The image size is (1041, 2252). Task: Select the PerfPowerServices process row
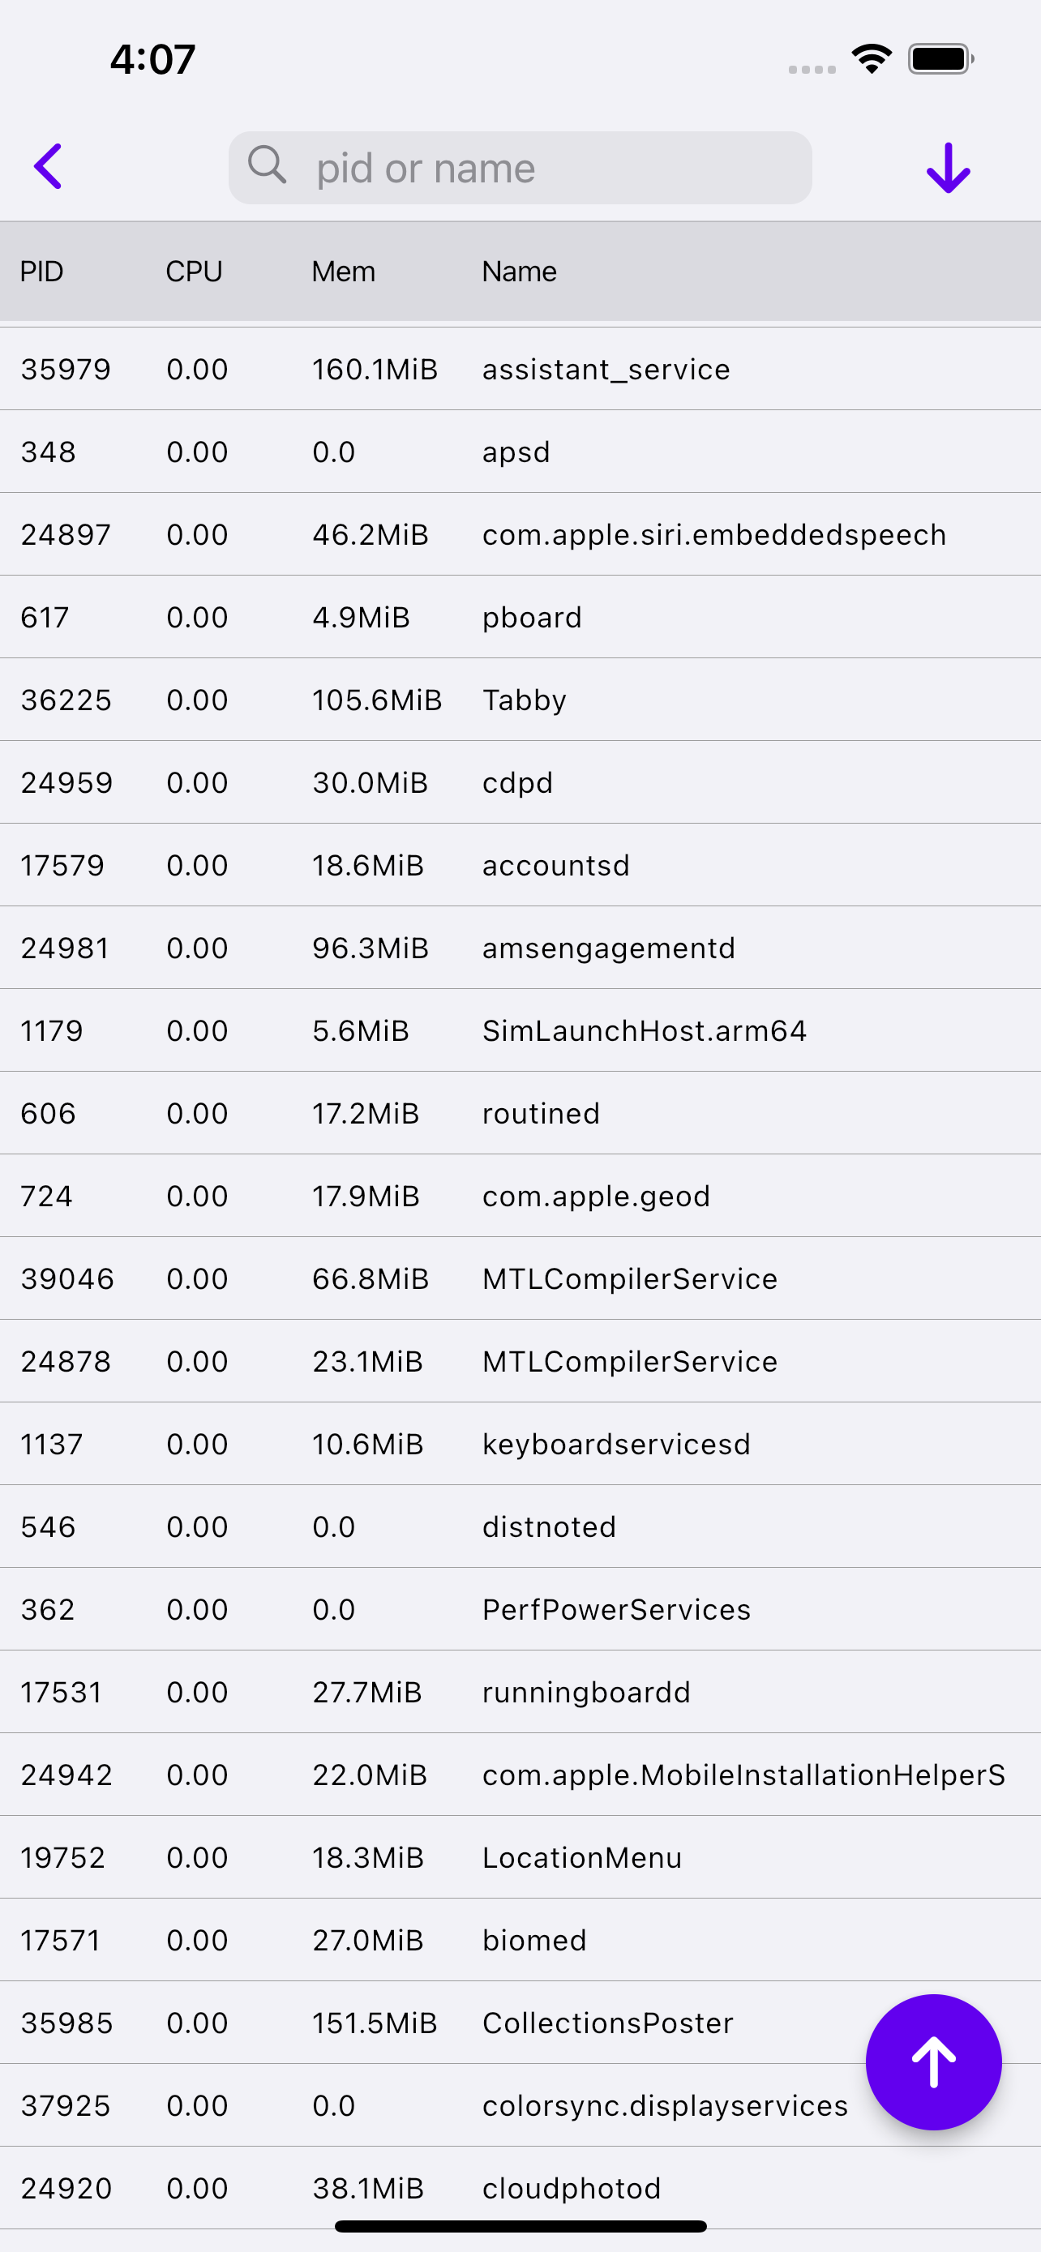(x=520, y=1609)
